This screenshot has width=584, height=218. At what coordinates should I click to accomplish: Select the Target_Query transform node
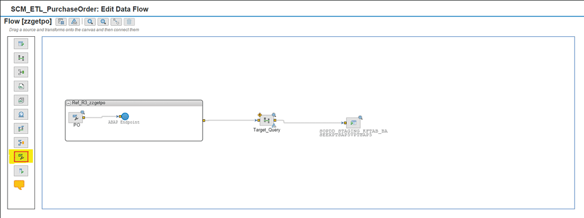[x=267, y=120]
